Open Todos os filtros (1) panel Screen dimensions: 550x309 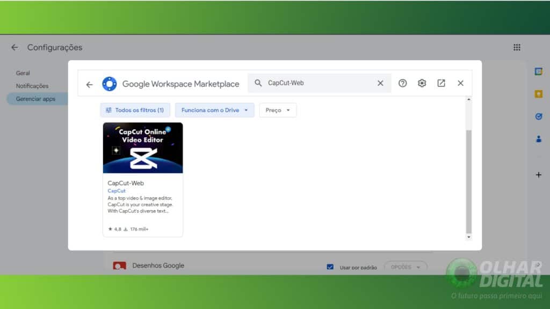point(135,110)
